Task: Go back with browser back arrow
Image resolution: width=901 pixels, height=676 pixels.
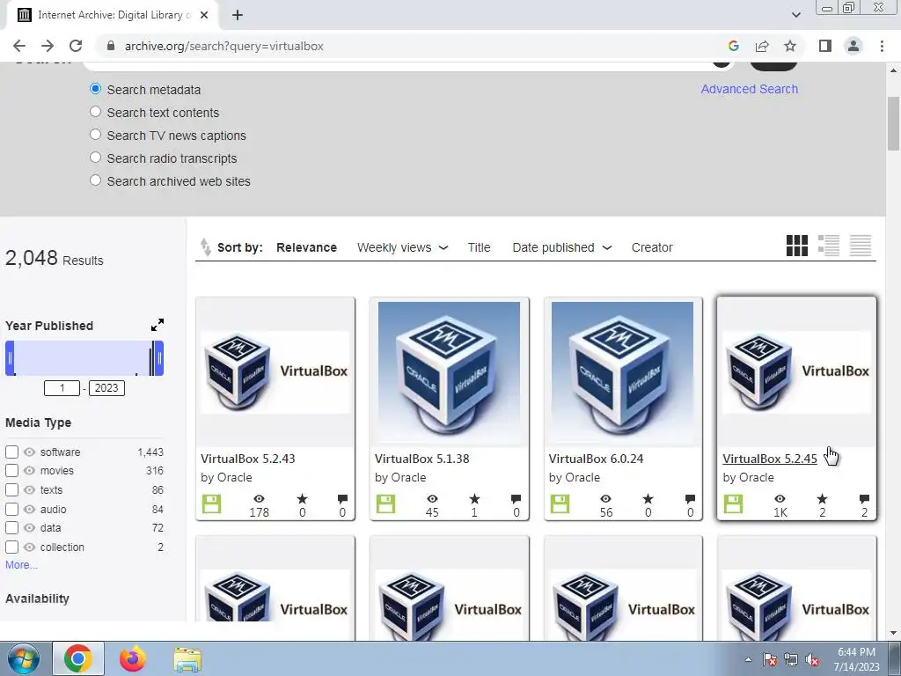Action: tap(19, 46)
